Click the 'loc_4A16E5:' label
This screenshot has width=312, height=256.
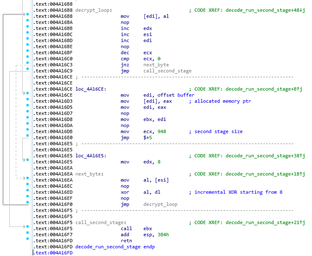pyautogui.click(x=91, y=156)
